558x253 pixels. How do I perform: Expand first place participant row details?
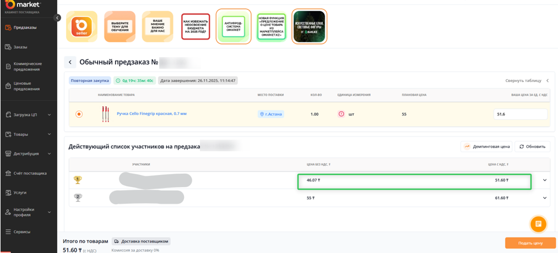coord(545,180)
